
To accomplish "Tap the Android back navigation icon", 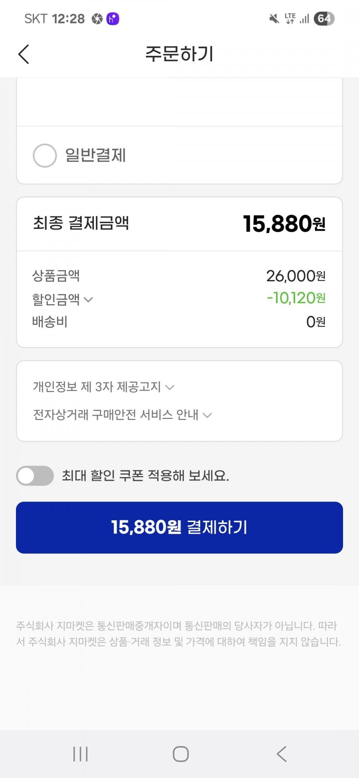I will 282,754.
